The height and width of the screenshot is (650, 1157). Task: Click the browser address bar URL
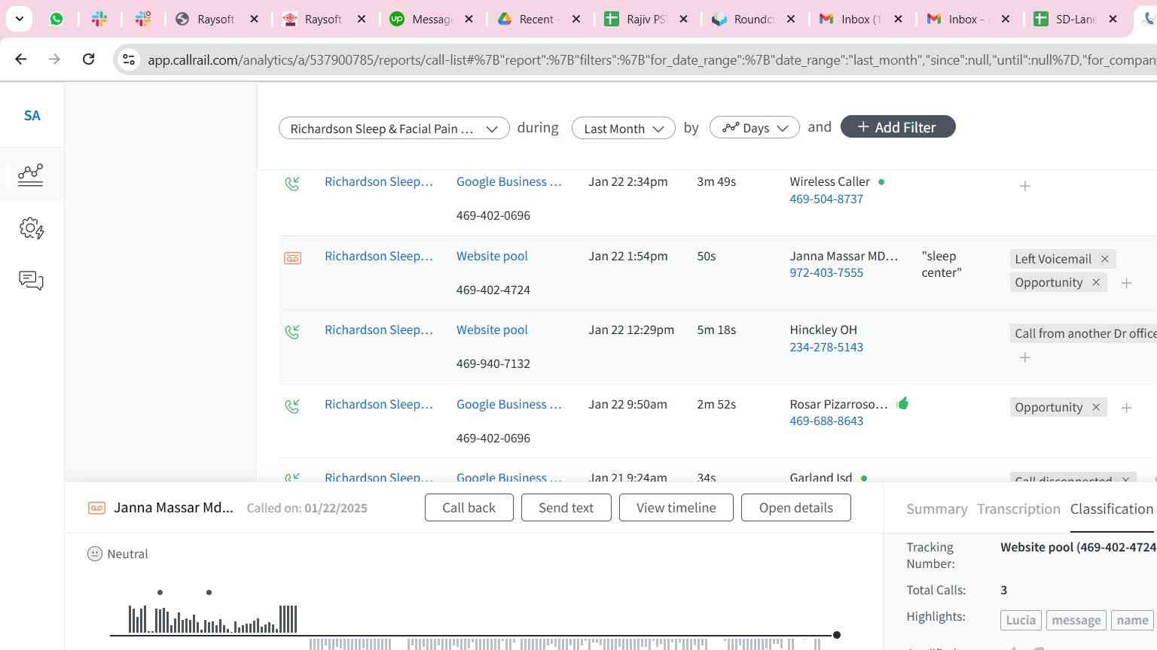point(652,59)
